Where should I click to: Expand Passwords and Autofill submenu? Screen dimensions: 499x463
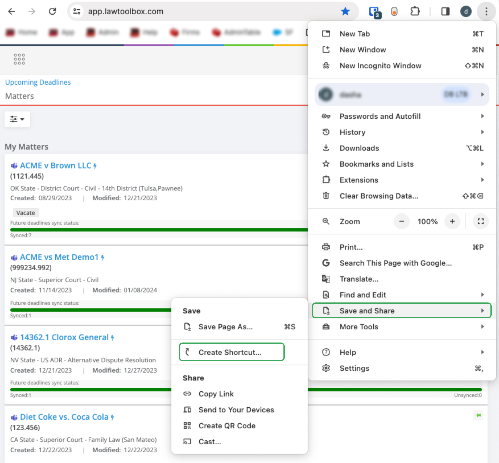(x=402, y=116)
